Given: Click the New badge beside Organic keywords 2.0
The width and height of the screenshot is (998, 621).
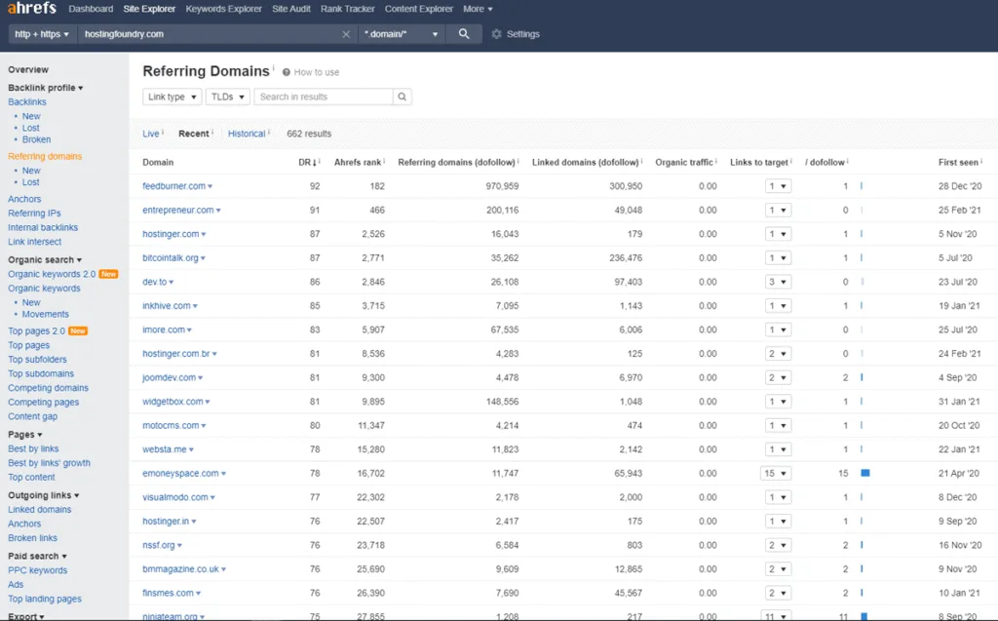Looking at the screenshot, I should click(x=109, y=274).
